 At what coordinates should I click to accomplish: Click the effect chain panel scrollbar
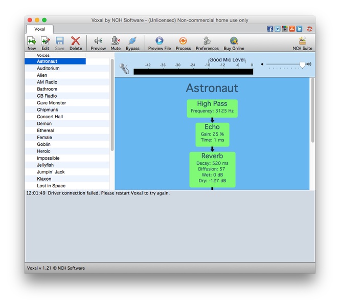[x=312, y=110]
